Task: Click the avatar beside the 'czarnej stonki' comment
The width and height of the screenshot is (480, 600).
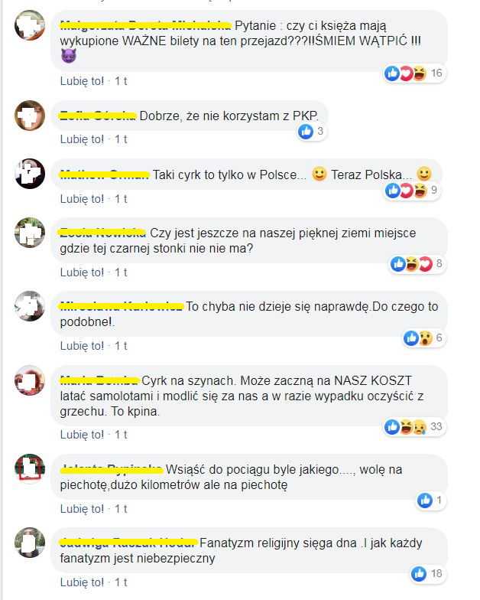Action: click(30, 233)
